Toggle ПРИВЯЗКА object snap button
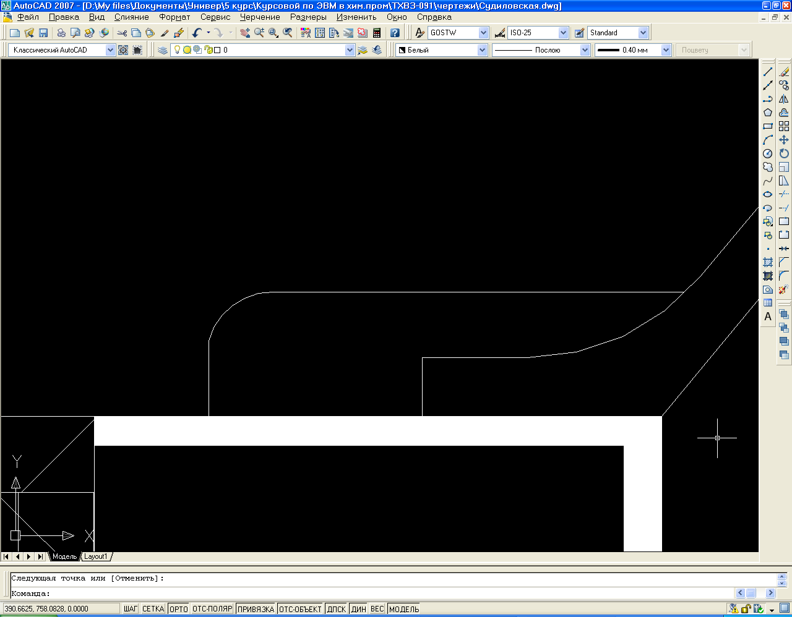Viewport: 792px width, 617px height. click(256, 609)
